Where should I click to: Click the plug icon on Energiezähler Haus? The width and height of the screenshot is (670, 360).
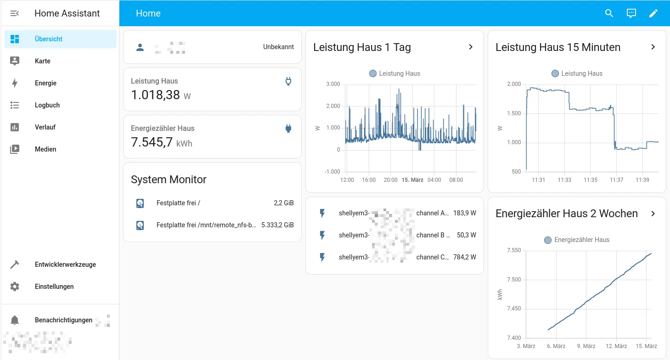(288, 129)
